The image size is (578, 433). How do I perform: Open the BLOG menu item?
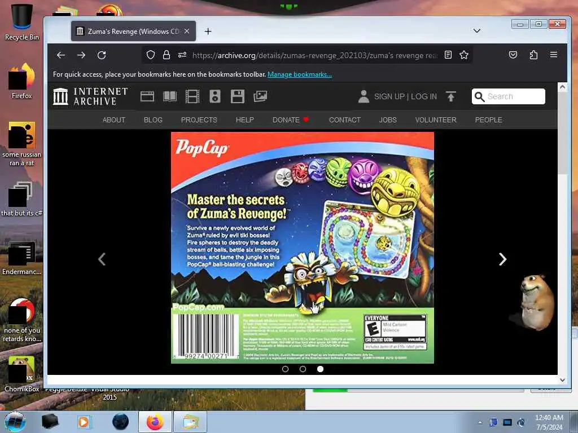153,120
